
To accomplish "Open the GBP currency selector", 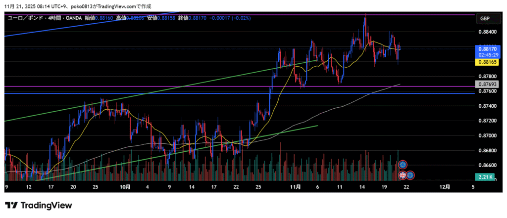I will pos(485,18).
